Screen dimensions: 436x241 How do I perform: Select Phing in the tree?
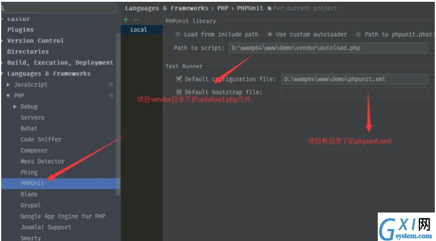pos(29,172)
